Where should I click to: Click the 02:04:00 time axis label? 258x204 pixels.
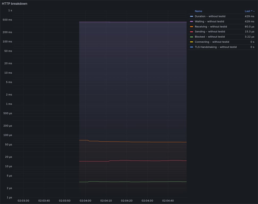click(85, 201)
